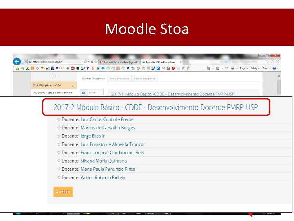
Task: Open the Tools dropdown menu
Action: click(266, 68)
